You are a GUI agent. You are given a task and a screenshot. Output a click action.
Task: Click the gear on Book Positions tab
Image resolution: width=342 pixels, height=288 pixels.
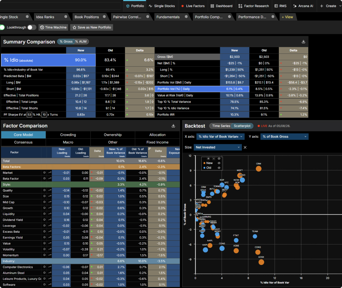(x=104, y=17)
